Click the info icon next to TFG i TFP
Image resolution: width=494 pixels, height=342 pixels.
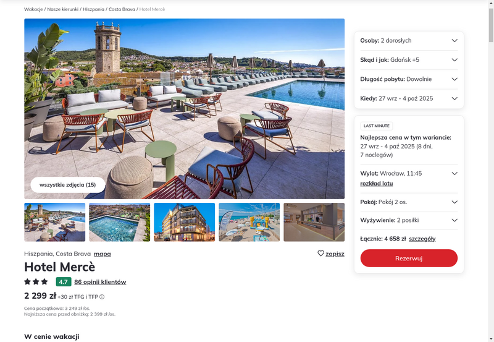tap(102, 297)
